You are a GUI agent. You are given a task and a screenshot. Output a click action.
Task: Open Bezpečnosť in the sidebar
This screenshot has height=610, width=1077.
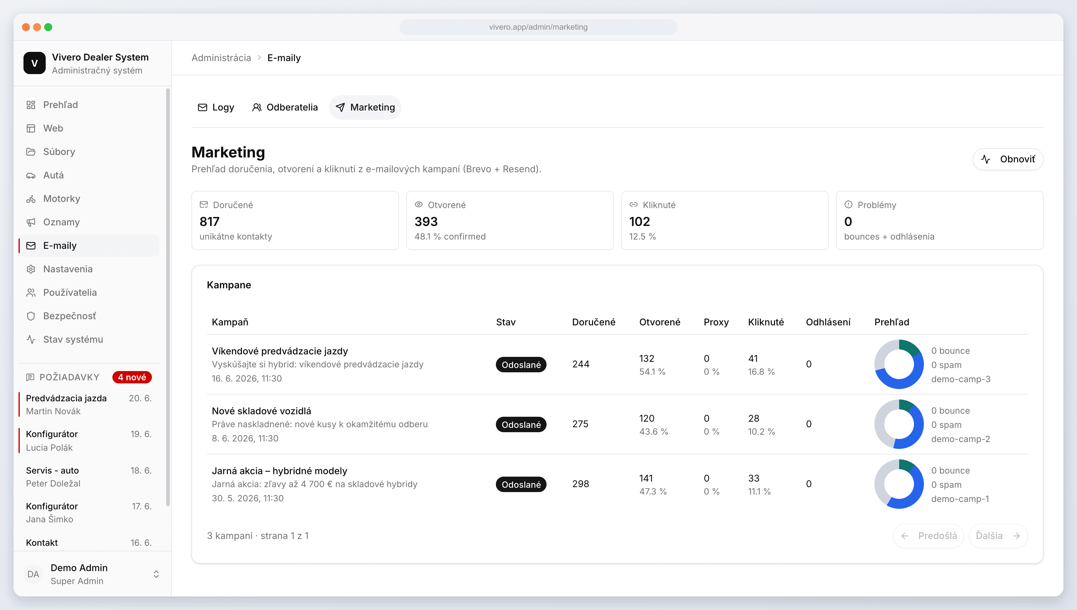[x=89, y=316]
